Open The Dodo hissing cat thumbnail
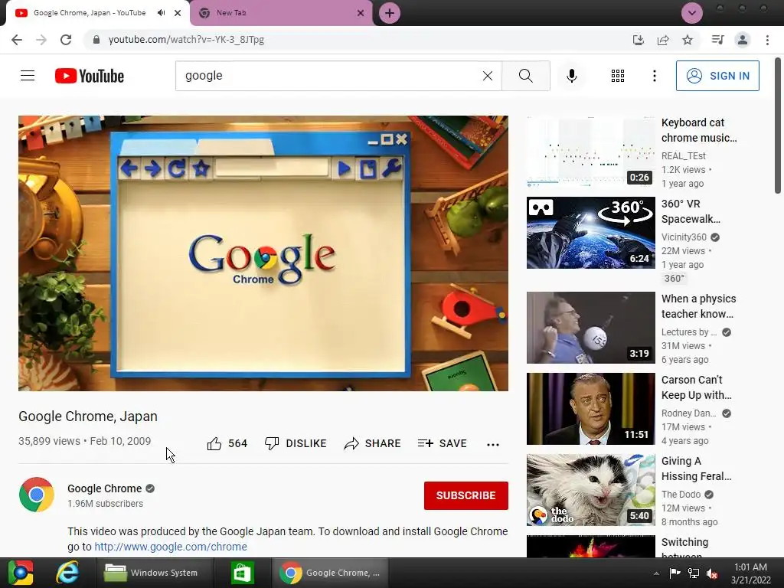 590,490
